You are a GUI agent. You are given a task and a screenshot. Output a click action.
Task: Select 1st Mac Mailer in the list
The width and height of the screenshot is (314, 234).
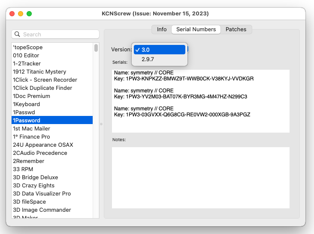click(x=31, y=129)
